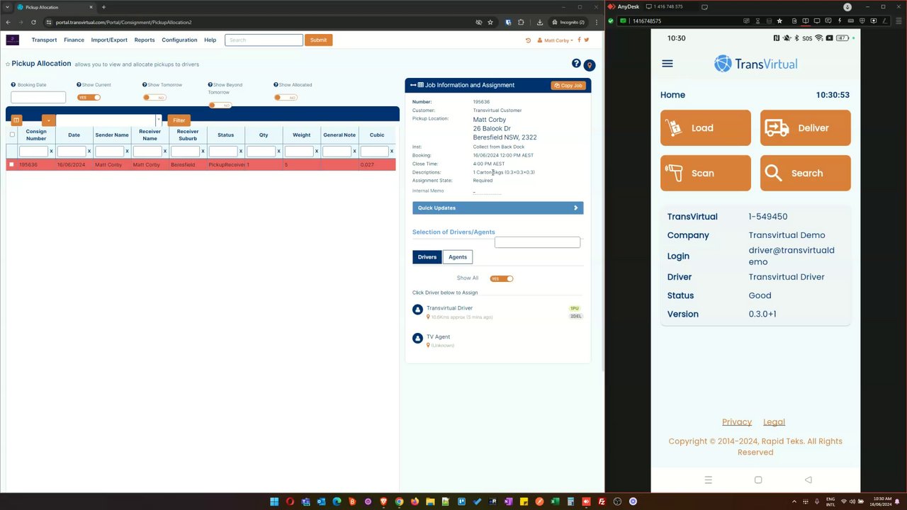Tap the Deliver tile in mobile app
This screenshot has height=510, width=907.
(805, 127)
